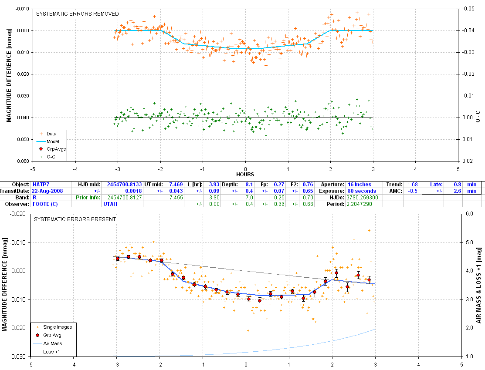Screen dimensions: 485x370
Task: Select the Fp value '0.27'
Action: click(279, 185)
